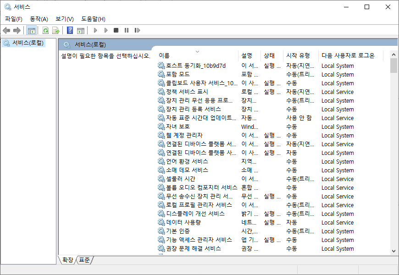The height and width of the screenshot is (275, 399).
Task: Click the scrollbar down arrow
Action: tap(393, 251)
